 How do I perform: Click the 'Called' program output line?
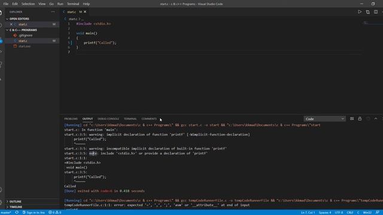coord(70,186)
